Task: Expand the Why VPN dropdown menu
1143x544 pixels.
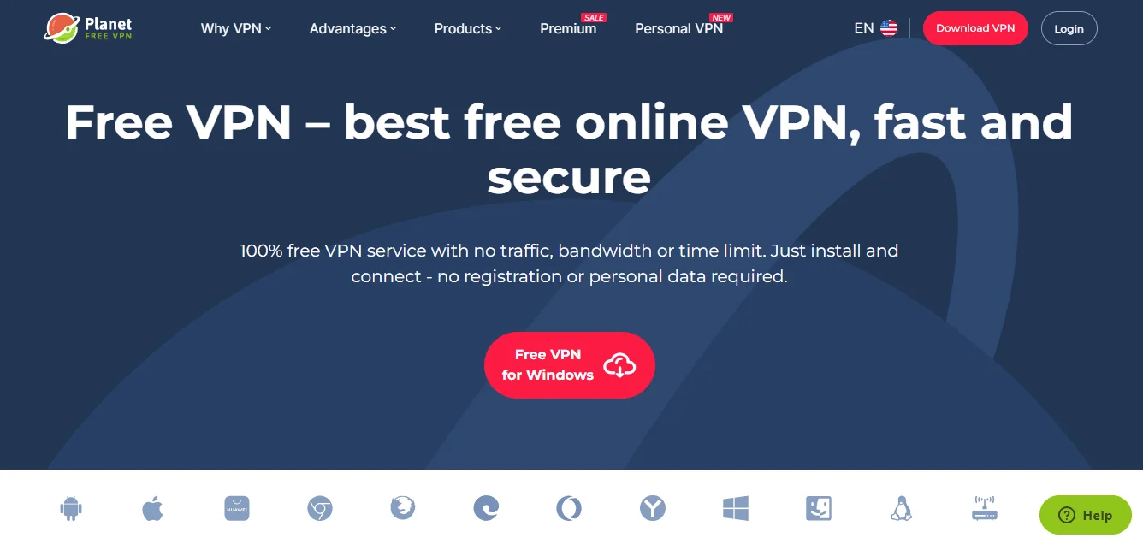Action: pos(236,28)
